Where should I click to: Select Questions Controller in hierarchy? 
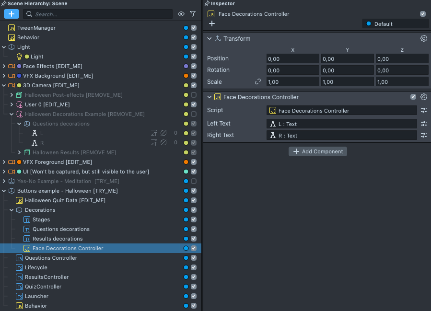click(51, 258)
